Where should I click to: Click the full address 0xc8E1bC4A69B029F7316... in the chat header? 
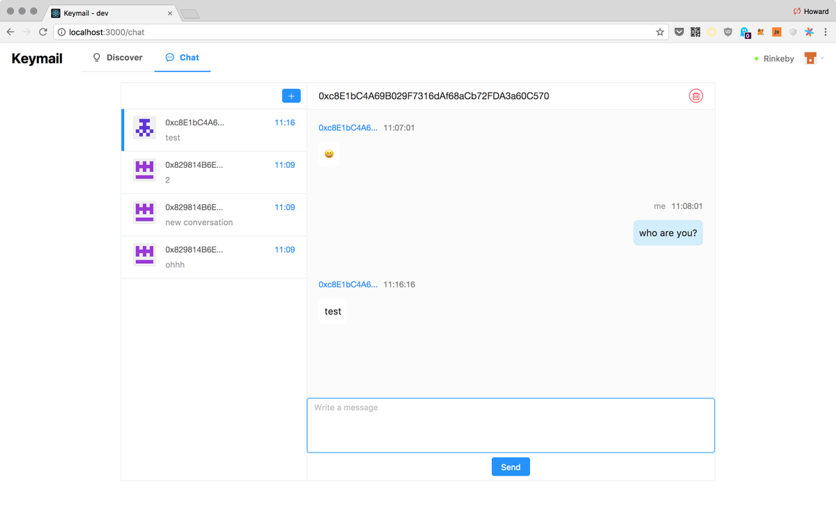pos(433,96)
